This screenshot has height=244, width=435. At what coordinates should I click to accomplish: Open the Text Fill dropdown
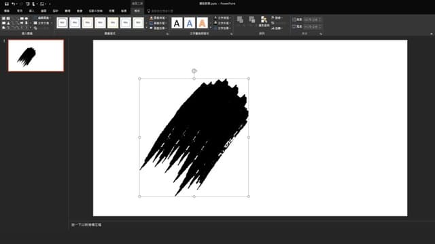point(222,18)
